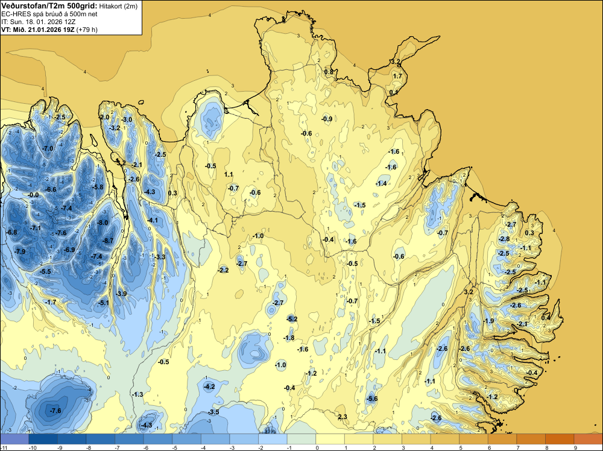Click the 1.1 temperature label
The width and height of the screenshot is (603, 451).
pyautogui.click(x=229, y=175)
